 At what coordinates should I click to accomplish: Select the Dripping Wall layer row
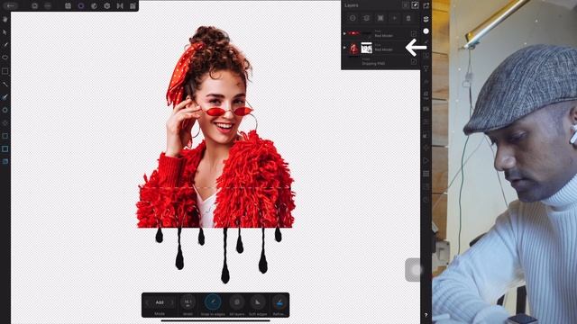click(x=380, y=62)
